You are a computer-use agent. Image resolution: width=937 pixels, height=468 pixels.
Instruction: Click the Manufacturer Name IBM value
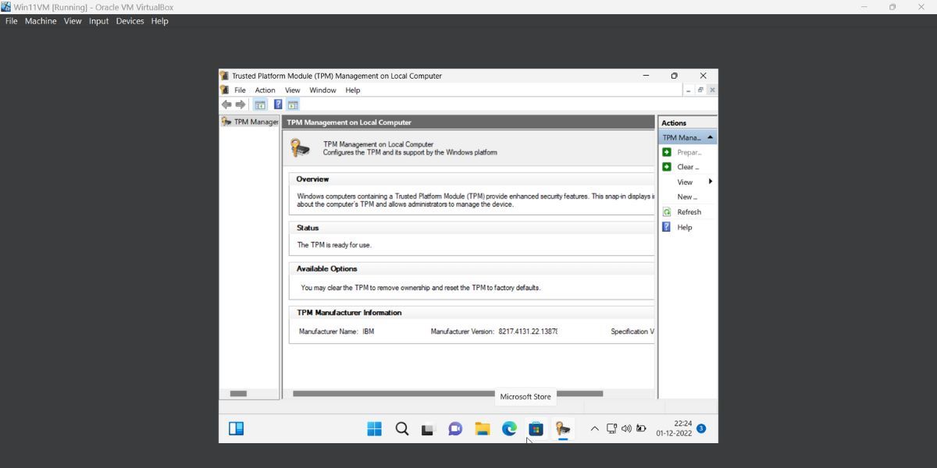368,331
